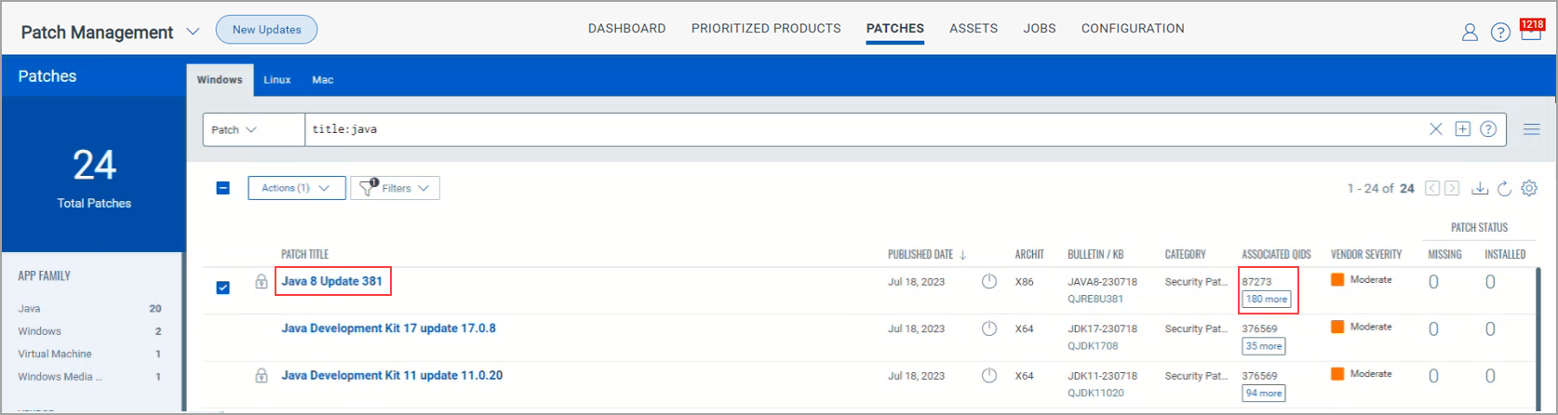Click the New Updates button
Viewport: 1558px width, 415px height.
(266, 30)
